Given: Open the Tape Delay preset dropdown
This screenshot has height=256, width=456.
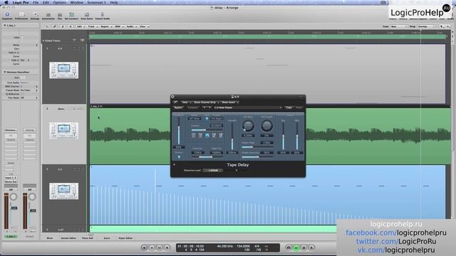Looking at the screenshot, I should (247, 107).
